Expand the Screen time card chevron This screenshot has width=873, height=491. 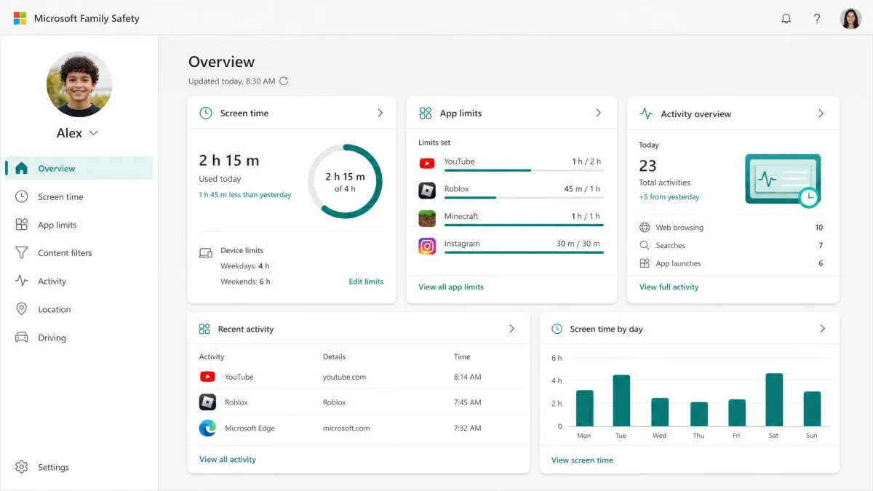(x=380, y=113)
